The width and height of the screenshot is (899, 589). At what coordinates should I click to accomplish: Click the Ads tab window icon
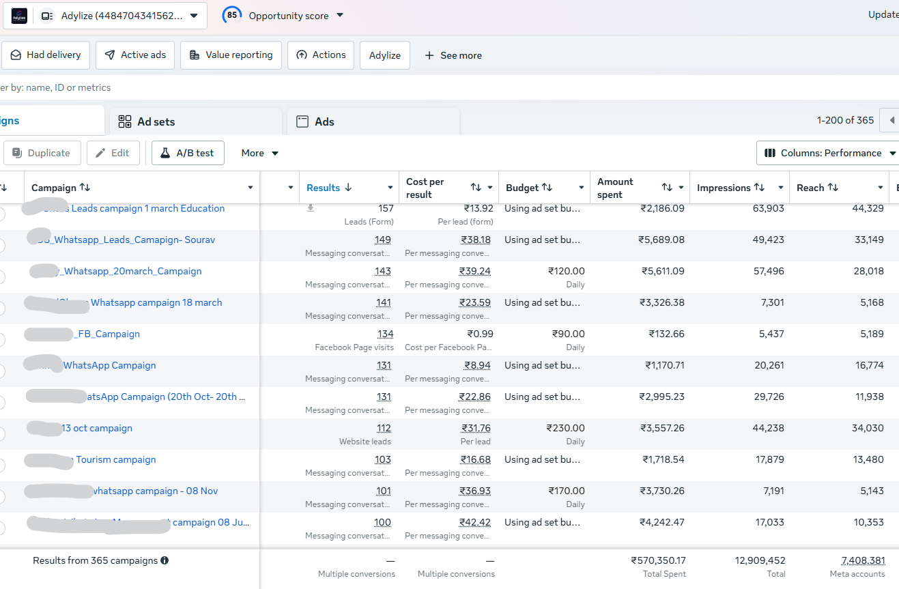(x=302, y=121)
